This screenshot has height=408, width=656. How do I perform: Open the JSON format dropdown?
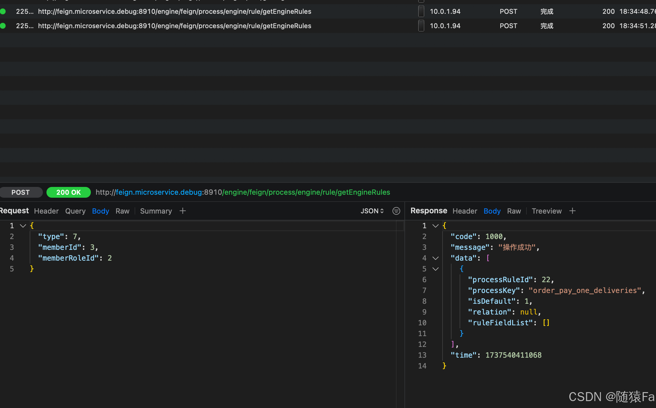coord(372,211)
